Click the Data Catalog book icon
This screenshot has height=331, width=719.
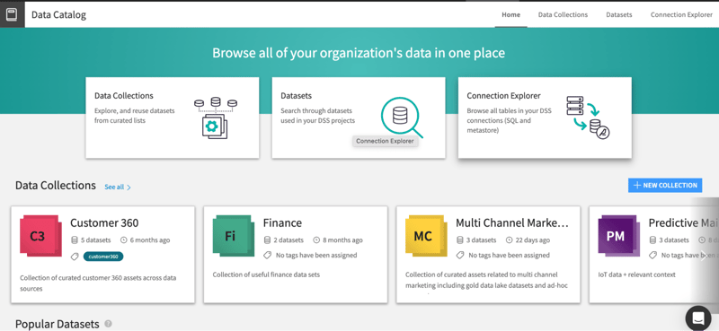(12, 14)
